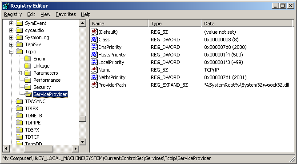Sort values by the Data column header
The image size is (297, 164).
(x=247, y=24)
